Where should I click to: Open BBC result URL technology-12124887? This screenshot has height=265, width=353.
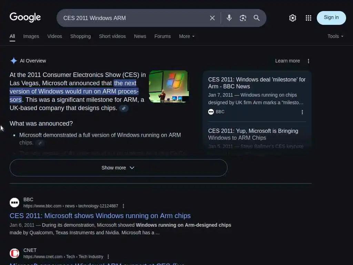coord(71,206)
